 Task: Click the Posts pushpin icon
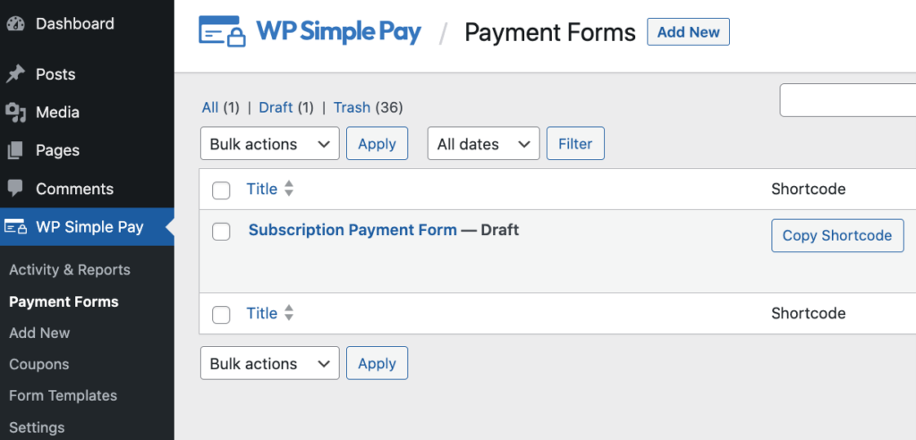click(15, 74)
